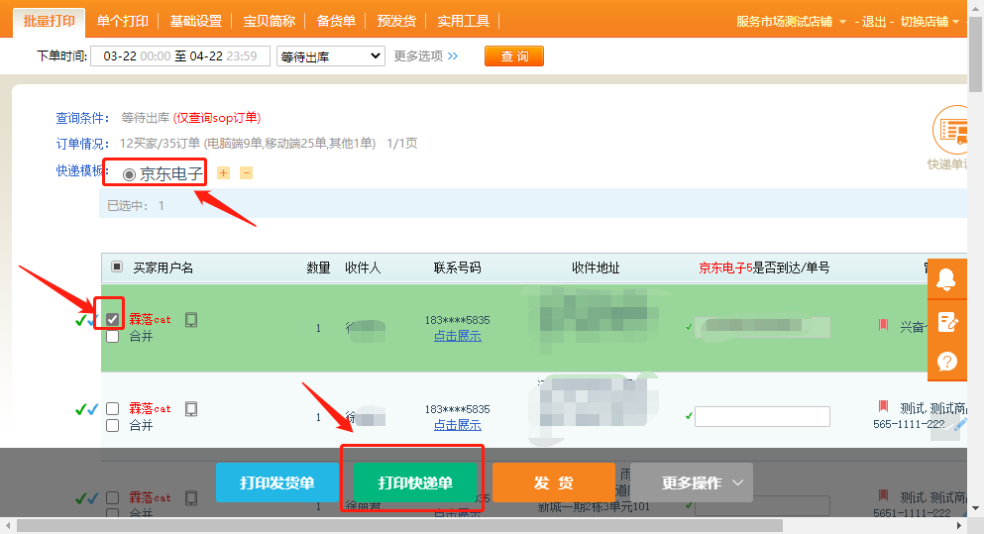Click the vertical scrollbar thumb
The height and width of the screenshot is (534, 984).
(x=976, y=55)
